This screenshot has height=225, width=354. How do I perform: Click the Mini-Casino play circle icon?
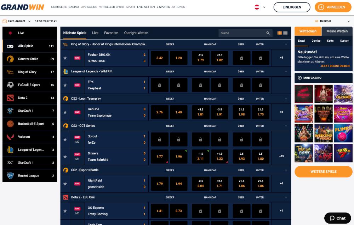point(300,78)
